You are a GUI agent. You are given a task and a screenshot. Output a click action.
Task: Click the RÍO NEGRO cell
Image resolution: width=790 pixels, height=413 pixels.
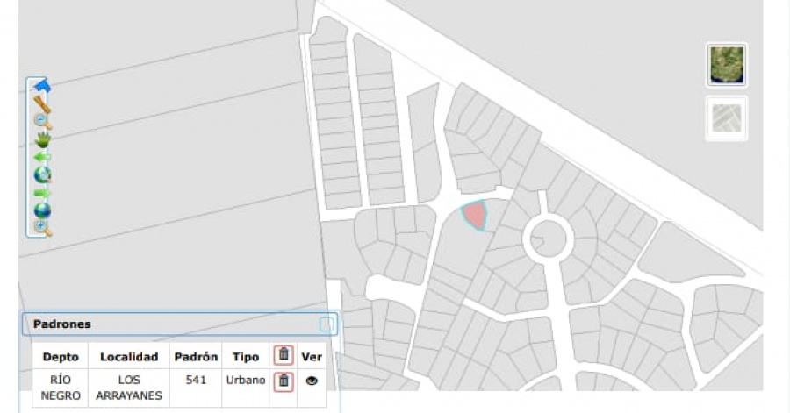click(61, 388)
